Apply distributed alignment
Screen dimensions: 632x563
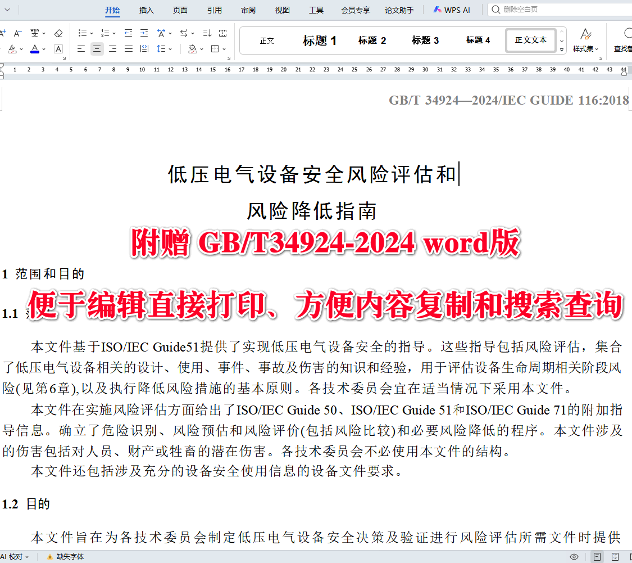pos(144,49)
